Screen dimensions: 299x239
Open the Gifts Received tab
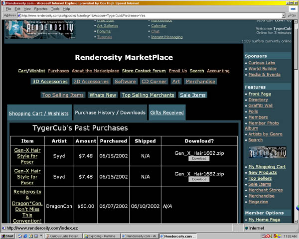click(x=166, y=113)
